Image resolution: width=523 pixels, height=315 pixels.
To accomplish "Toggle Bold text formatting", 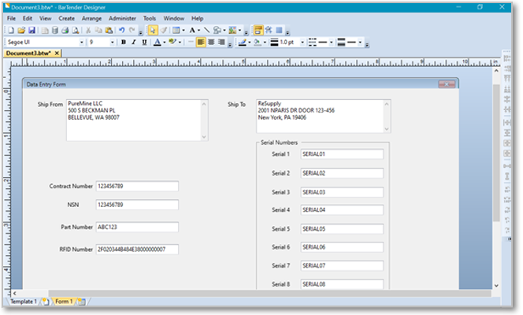I will (124, 42).
